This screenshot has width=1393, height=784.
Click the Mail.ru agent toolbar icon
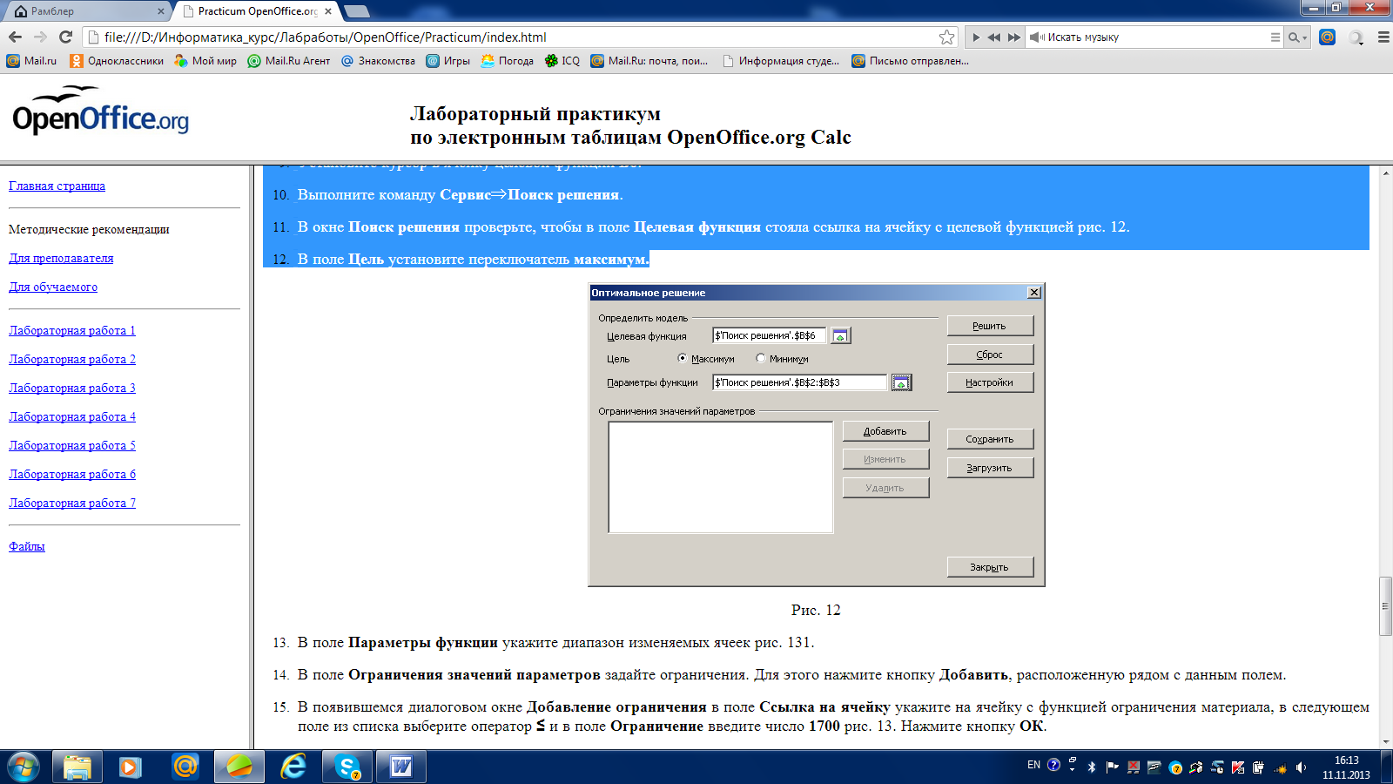click(x=1327, y=37)
